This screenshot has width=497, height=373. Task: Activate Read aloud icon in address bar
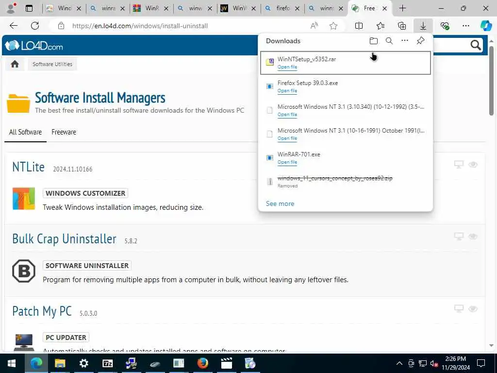pos(314,26)
